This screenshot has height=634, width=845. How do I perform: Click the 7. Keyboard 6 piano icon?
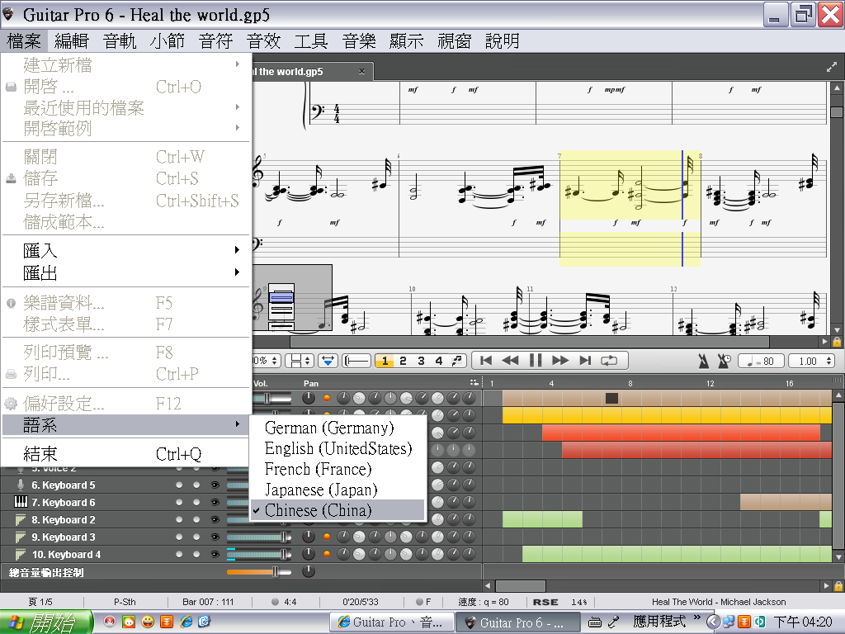[21, 502]
